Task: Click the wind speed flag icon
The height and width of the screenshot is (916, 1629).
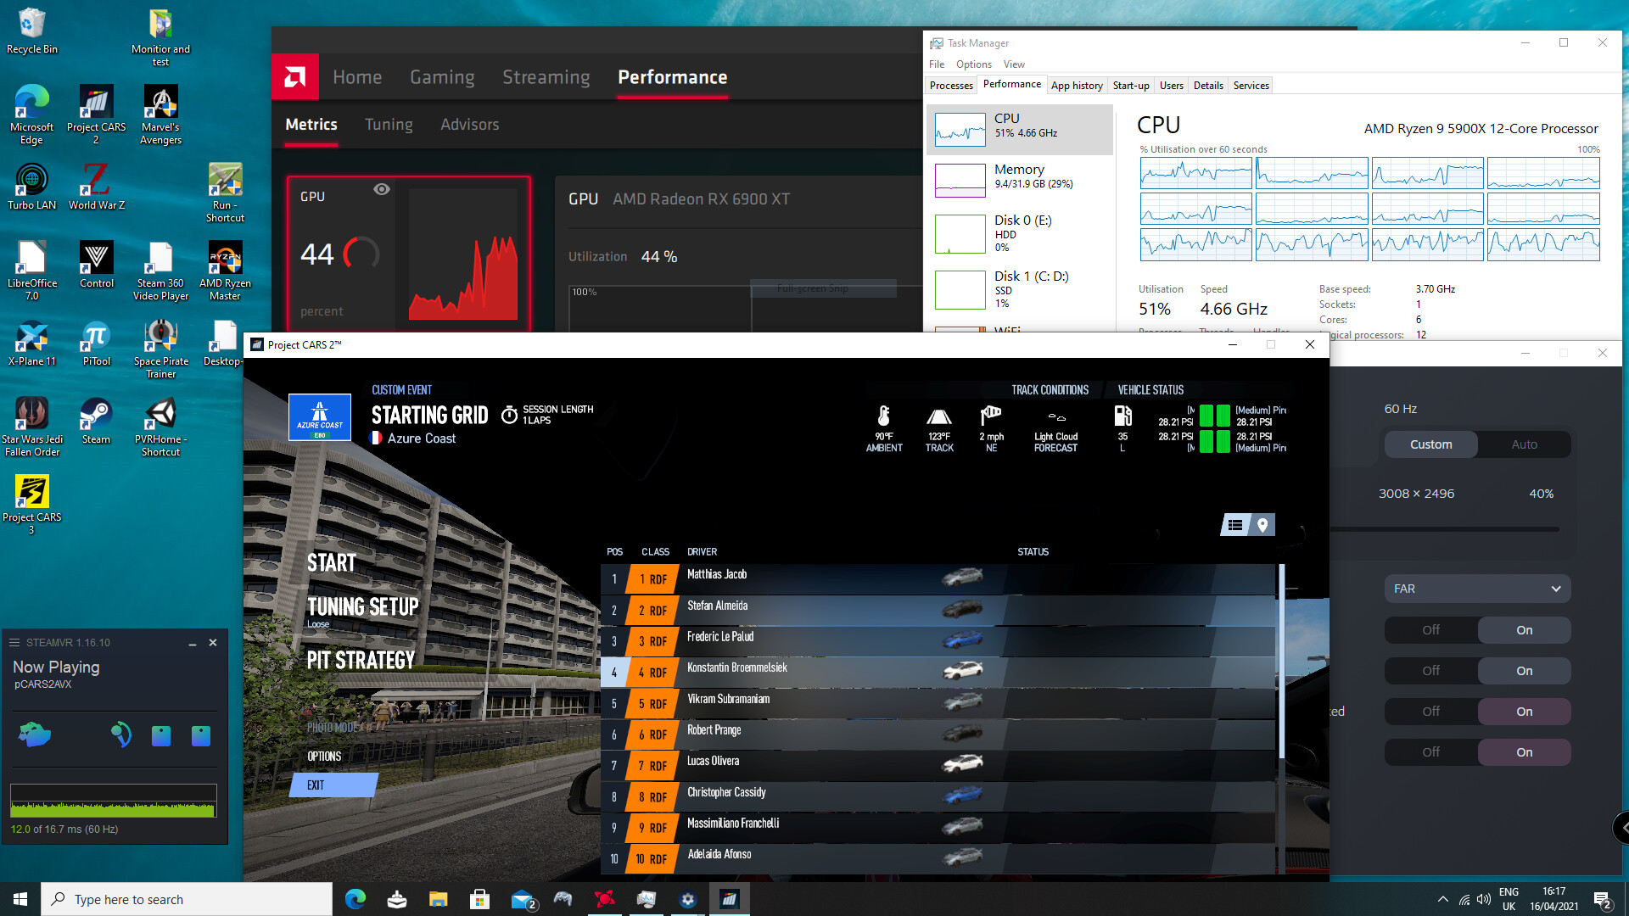Action: (991, 416)
